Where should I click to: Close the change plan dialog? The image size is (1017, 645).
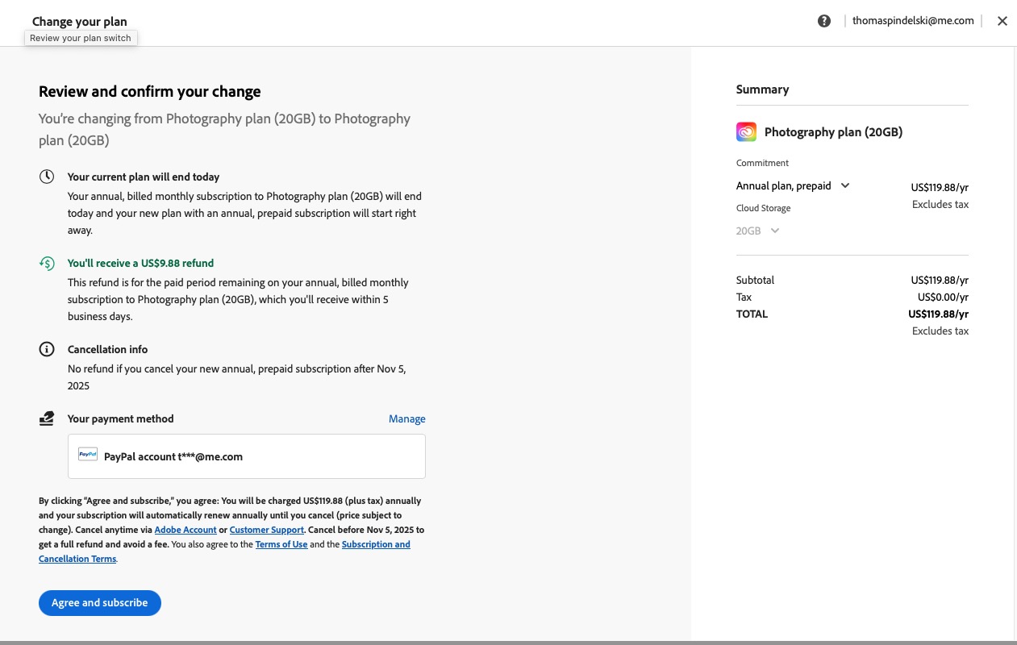point(1002,21)
